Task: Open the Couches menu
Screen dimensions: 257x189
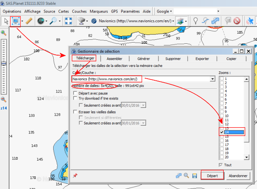Action: [79, 11]
